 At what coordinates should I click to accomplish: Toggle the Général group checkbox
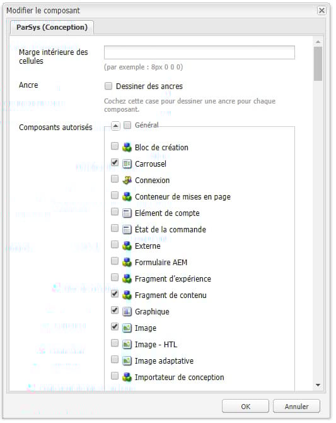click(x=127, y=125)
